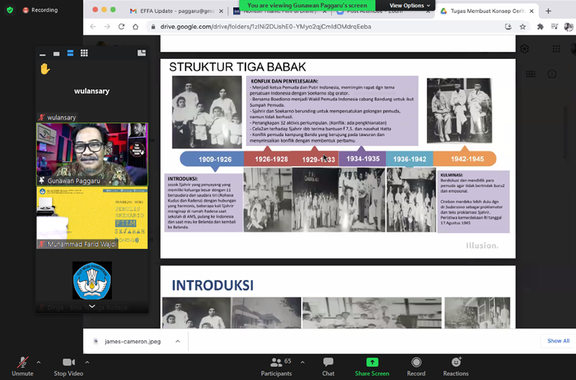Reload the Google Drive page
The width and height of the screenshot is (576, 380).
[x=121, y=27]
